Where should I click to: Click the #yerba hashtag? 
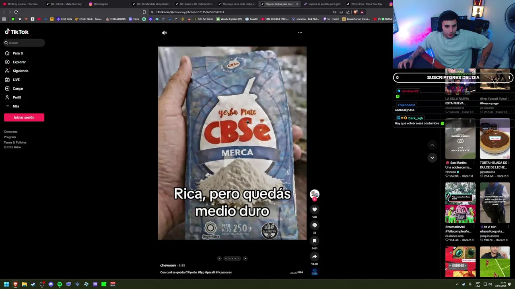tap(192, 272)
